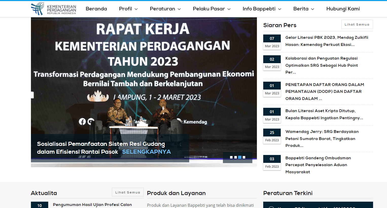387x208 pixels.
Task: Click Lihat Semua beside Aktualita
Action: point(128,192)
